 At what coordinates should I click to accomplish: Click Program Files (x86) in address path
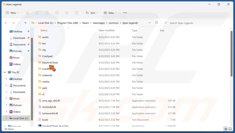point(68,23)
